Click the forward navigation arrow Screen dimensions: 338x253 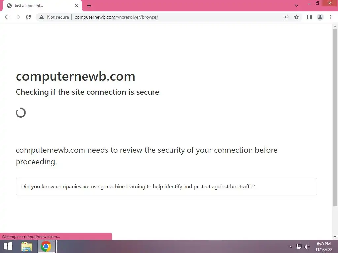click(x=18, y=17)
